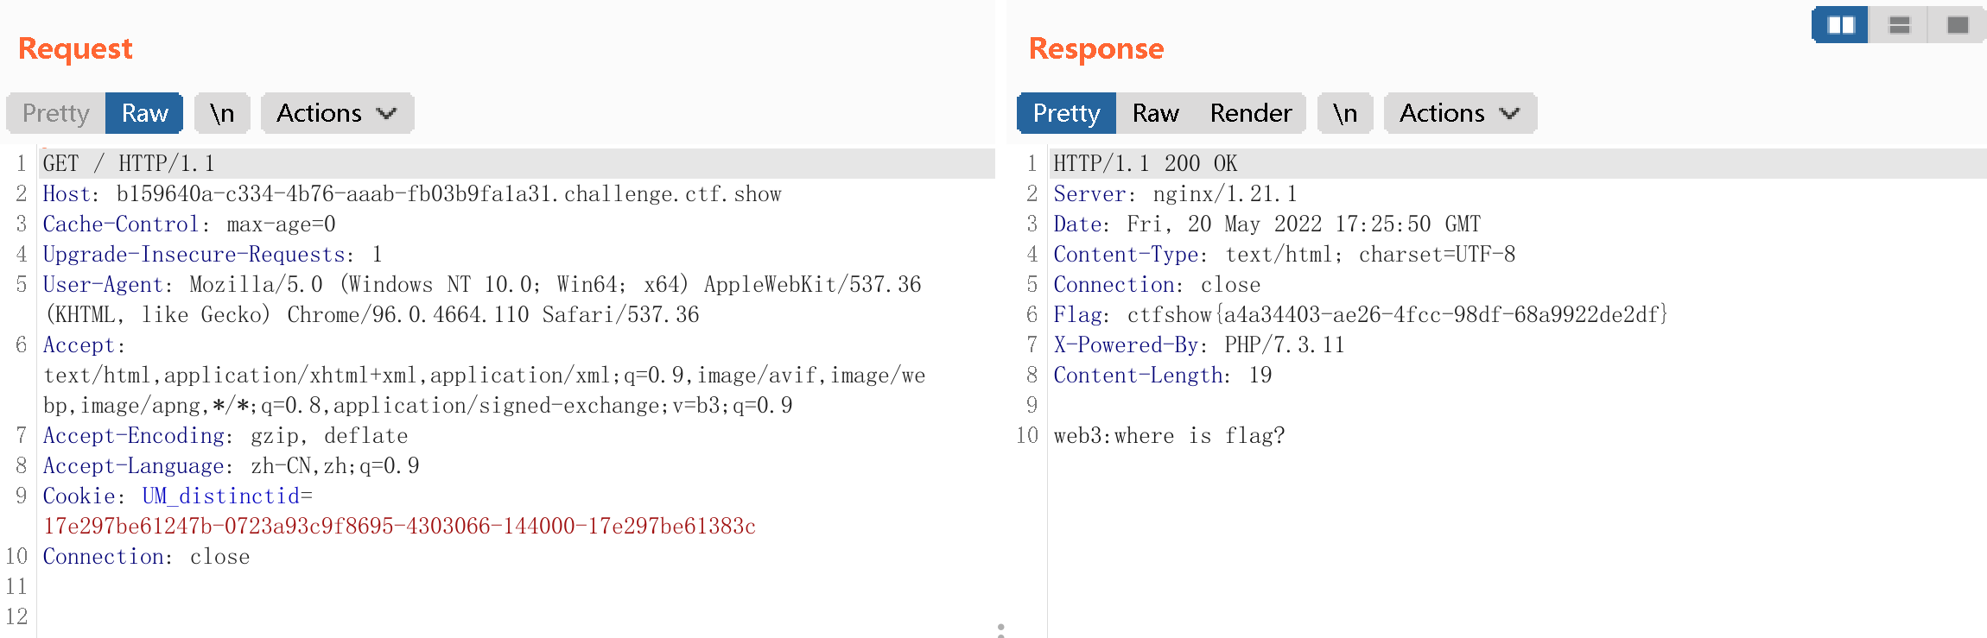
Task: Click the response body text 'web3:where is flag?'
Action: [x=1168, y=436]
